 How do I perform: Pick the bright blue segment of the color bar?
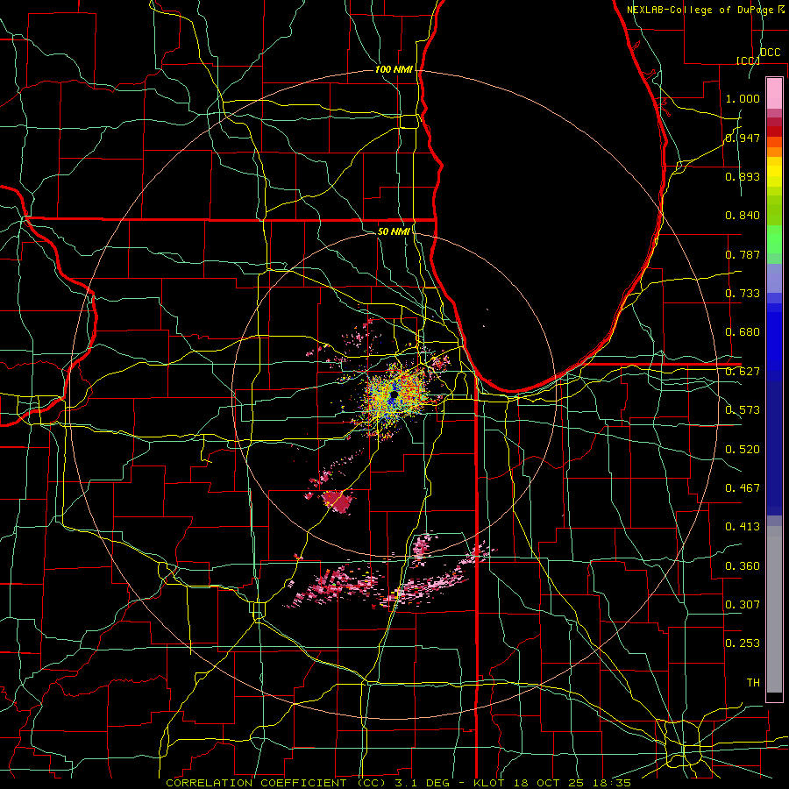(774, 342)
